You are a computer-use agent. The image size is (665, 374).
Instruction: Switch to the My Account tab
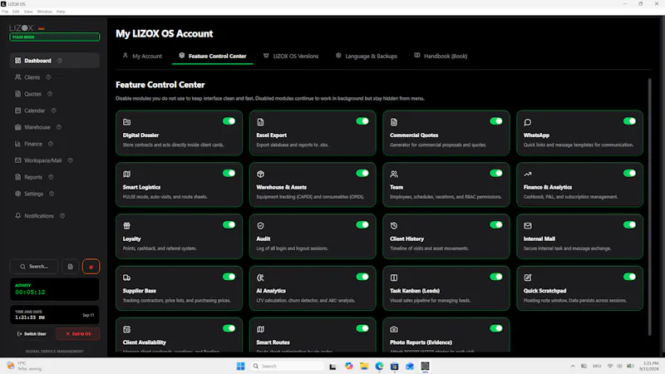142,56
